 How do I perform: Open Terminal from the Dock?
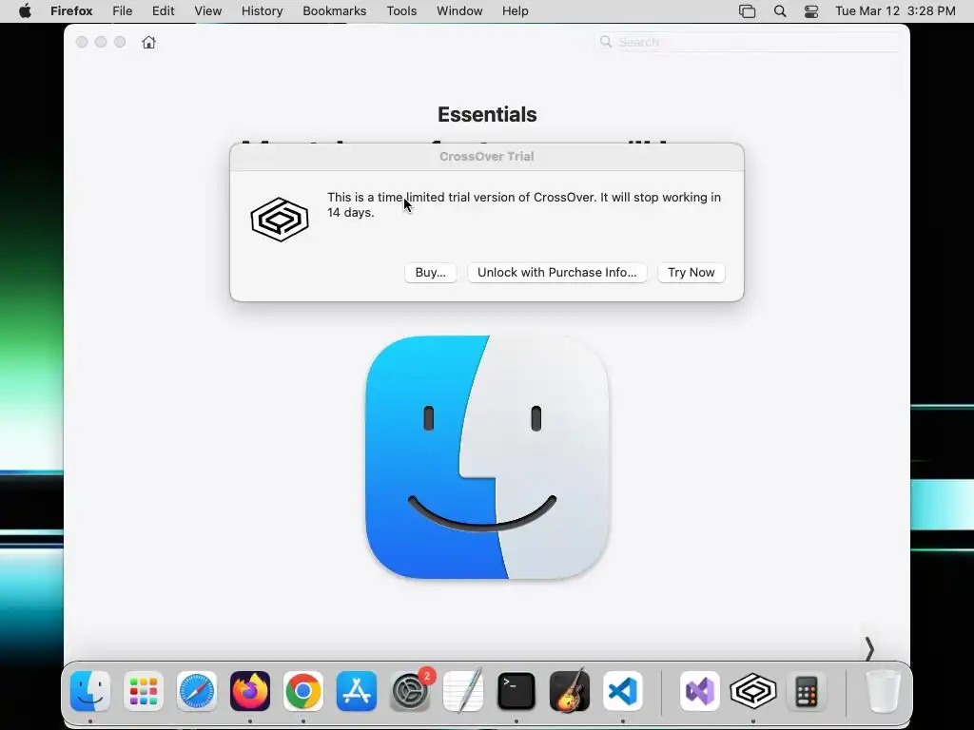tap(516, 691)
